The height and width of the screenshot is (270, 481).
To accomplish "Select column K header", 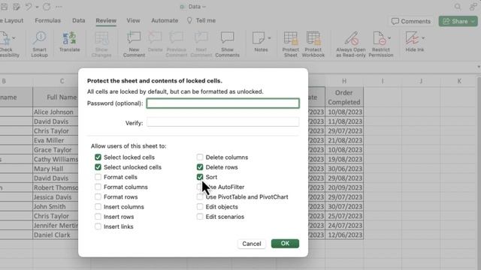I will (459, 81).
